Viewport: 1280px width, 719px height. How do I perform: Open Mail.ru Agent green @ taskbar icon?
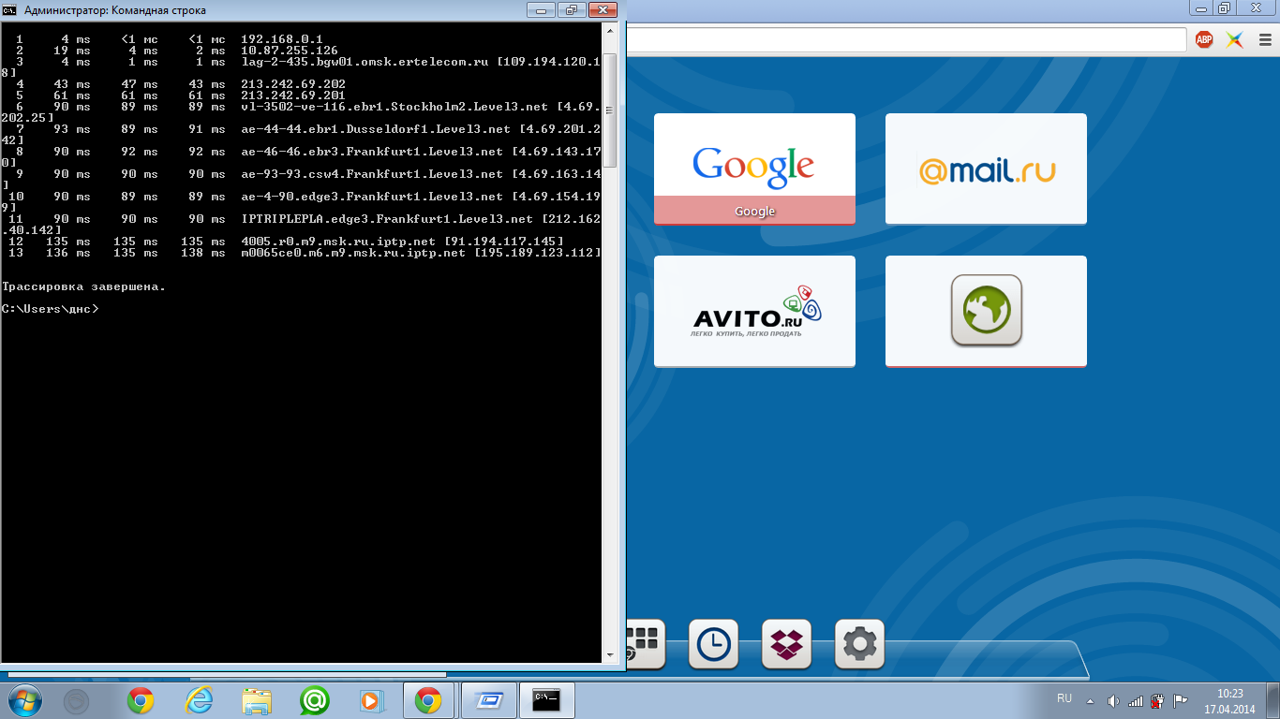click(314, 699)
